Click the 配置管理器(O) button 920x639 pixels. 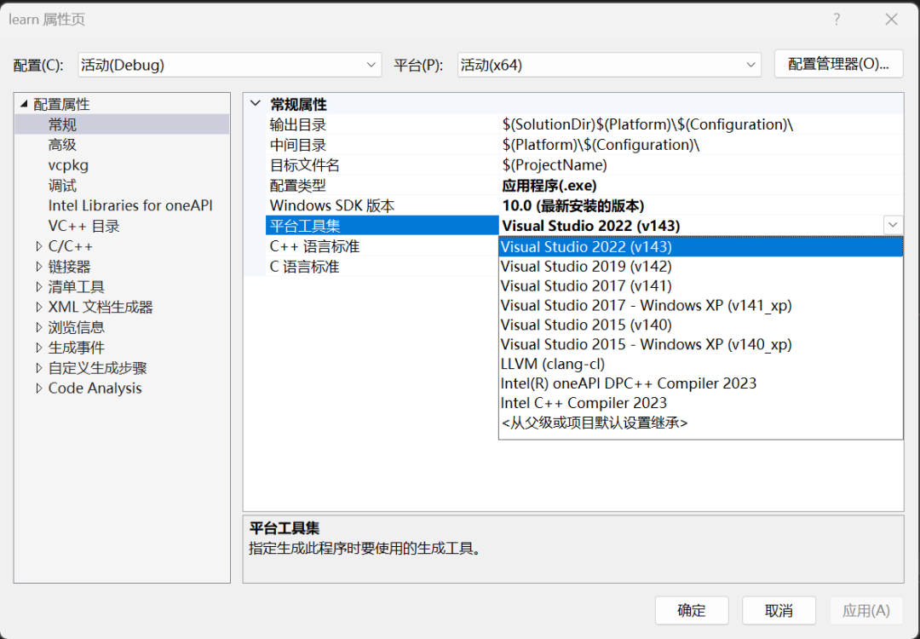[x=838, y=64]
